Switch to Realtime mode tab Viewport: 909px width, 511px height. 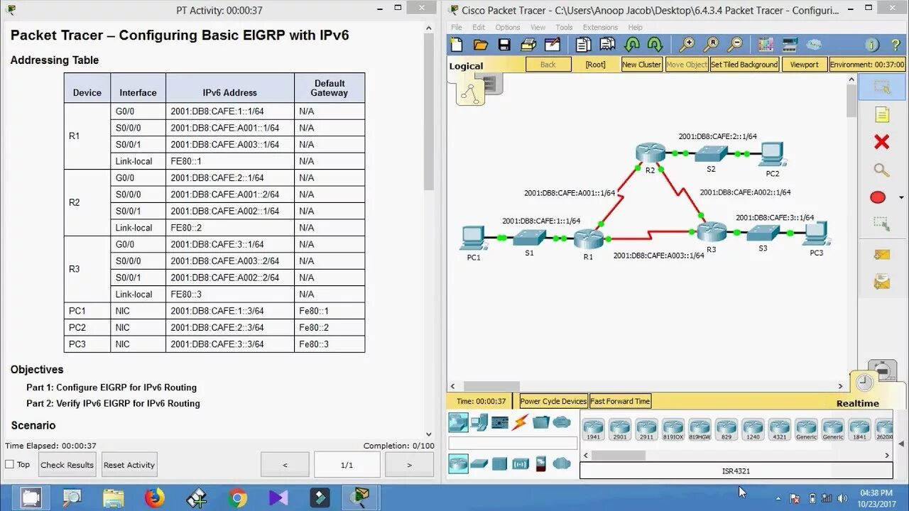[858, 403]
